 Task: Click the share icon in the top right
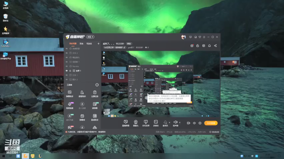click(215, 46)
